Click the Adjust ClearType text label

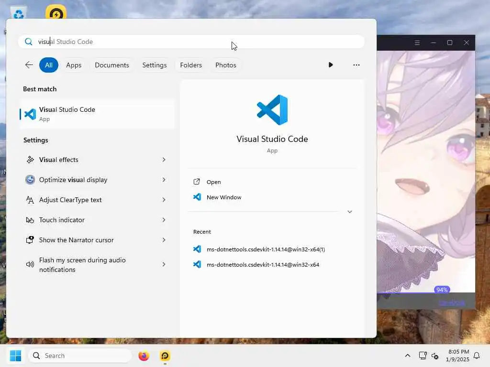(70, 200)
